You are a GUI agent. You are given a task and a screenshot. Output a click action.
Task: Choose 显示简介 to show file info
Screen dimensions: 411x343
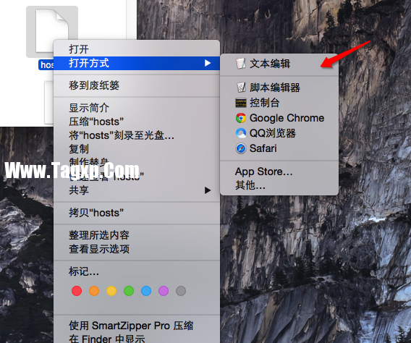136,108
